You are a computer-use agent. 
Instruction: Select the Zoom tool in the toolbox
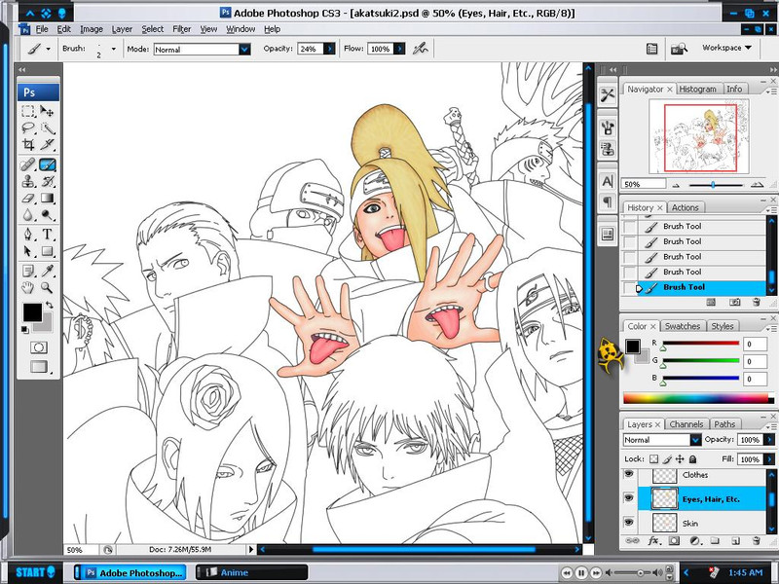(x=47, y=287)
